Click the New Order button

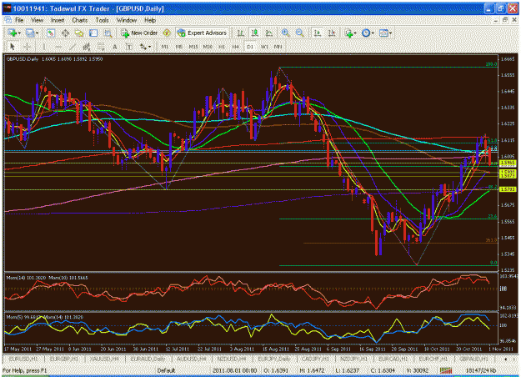[x=139, y=33]
